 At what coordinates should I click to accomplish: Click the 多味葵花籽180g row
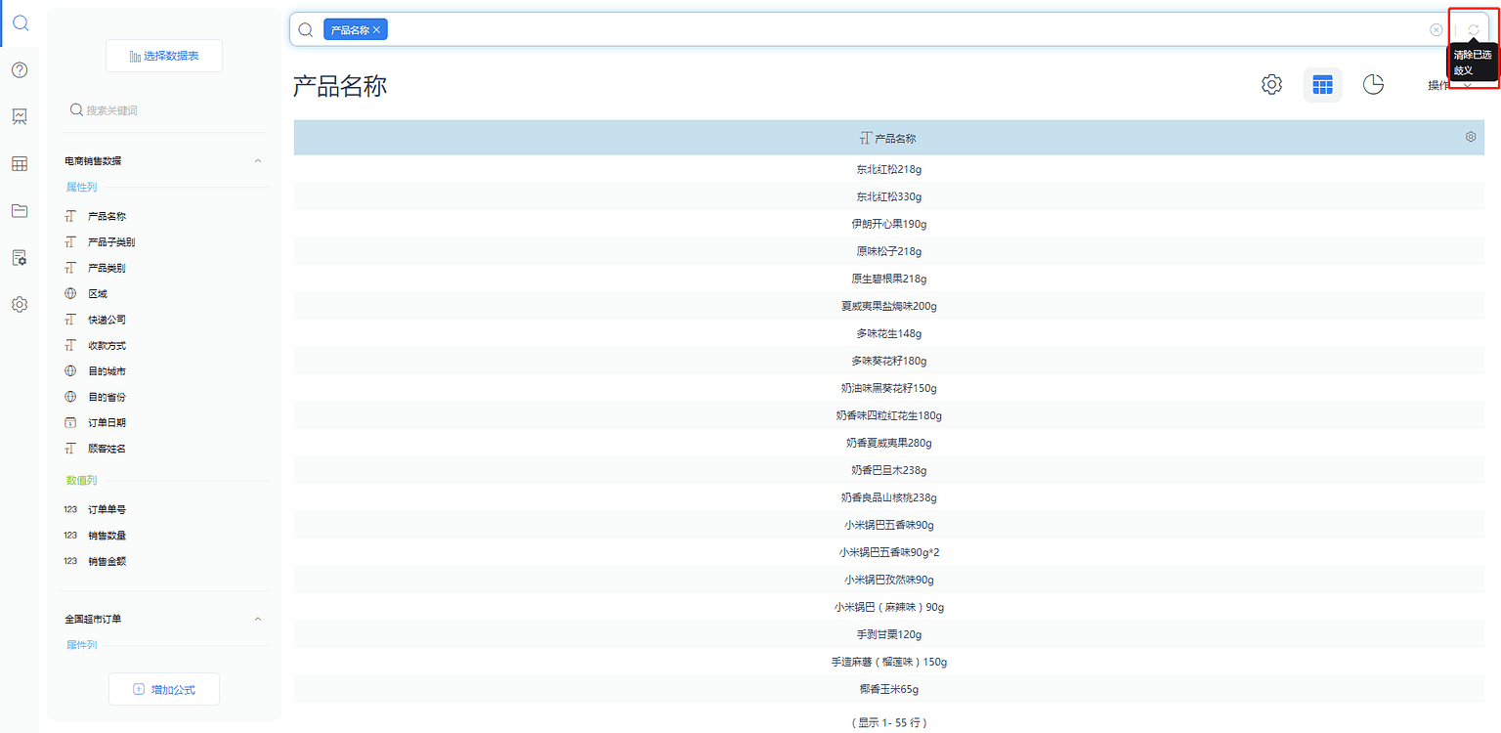(x=889, y=361)
